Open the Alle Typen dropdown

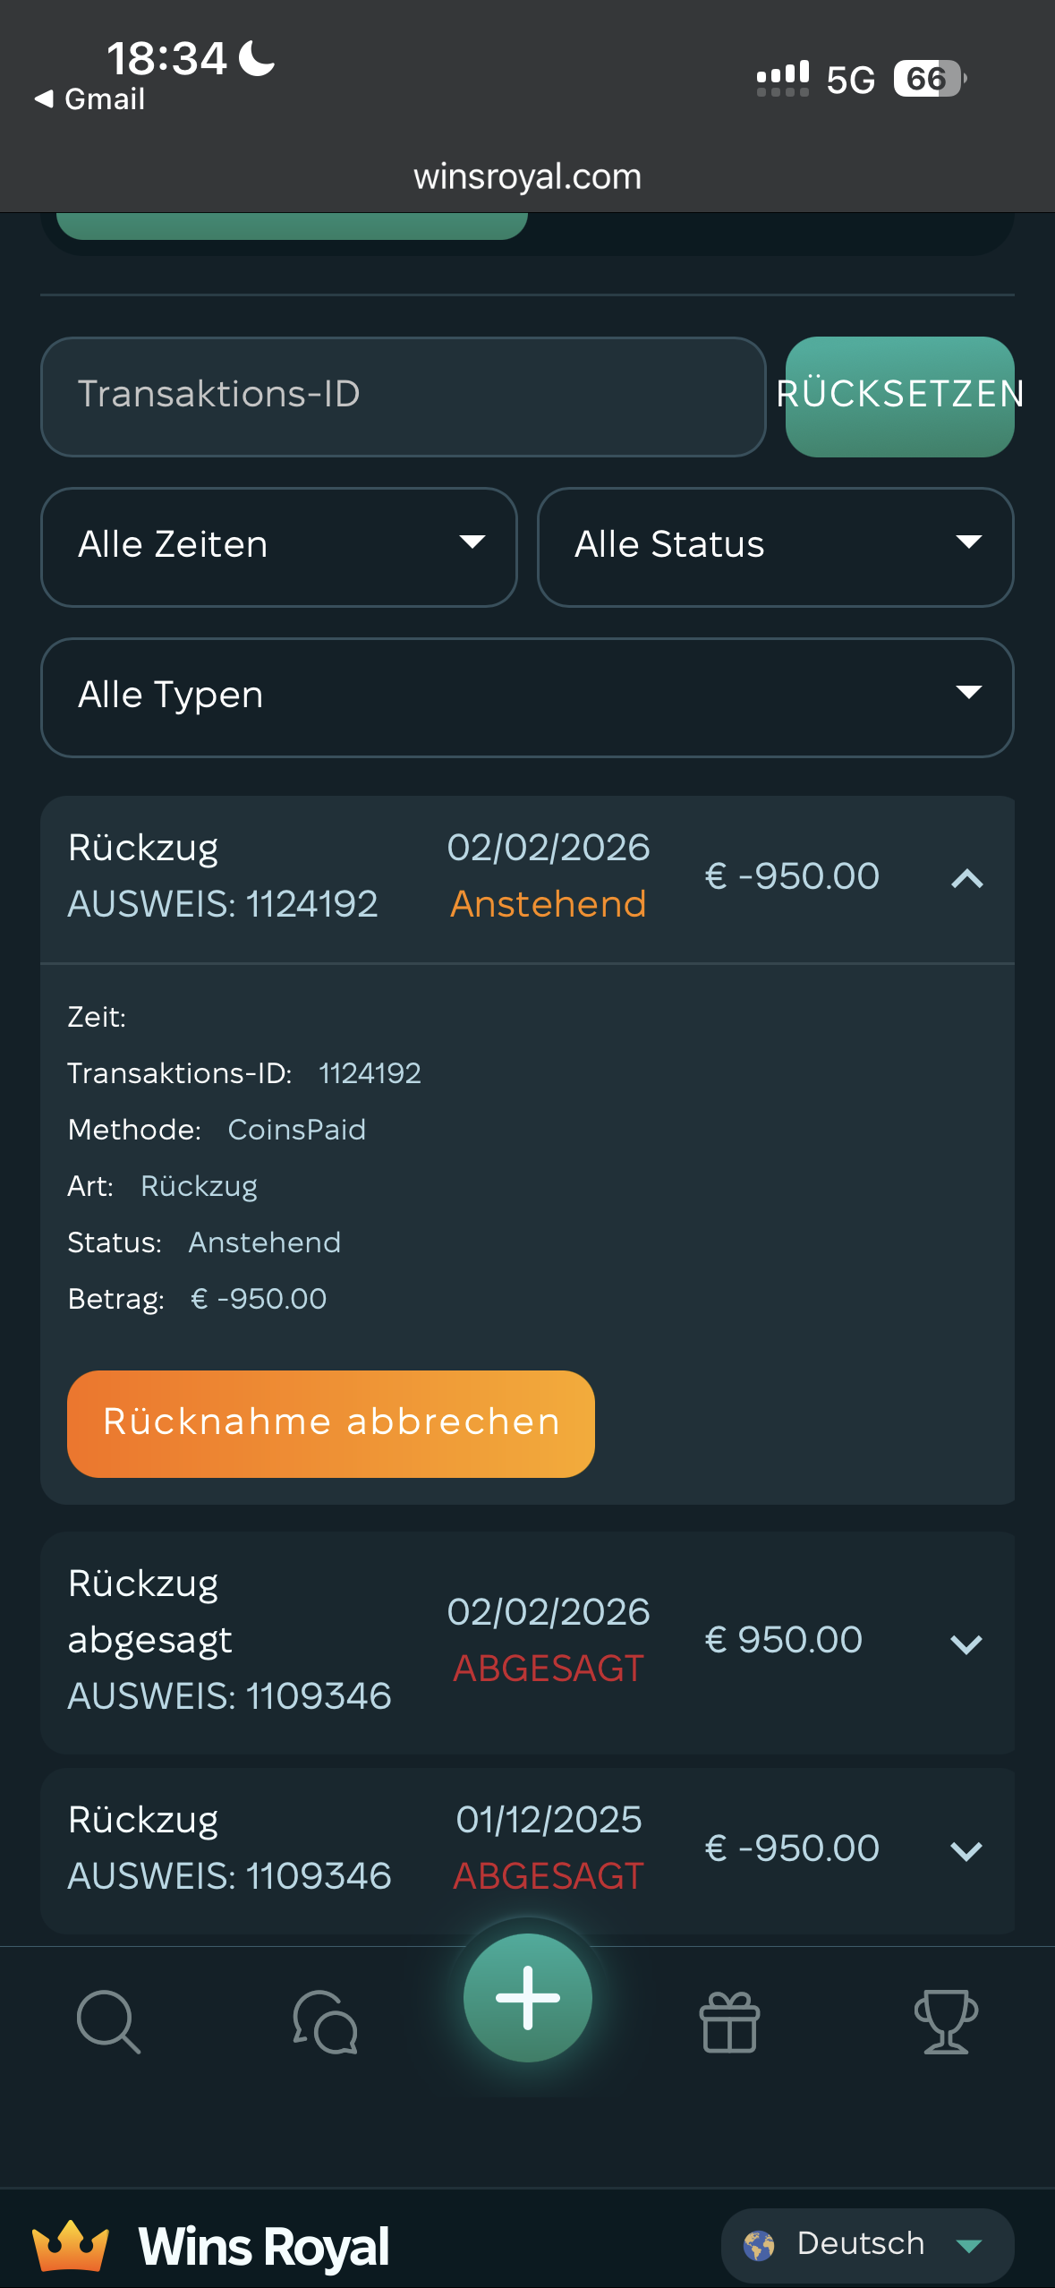click(x=527, y=696)
